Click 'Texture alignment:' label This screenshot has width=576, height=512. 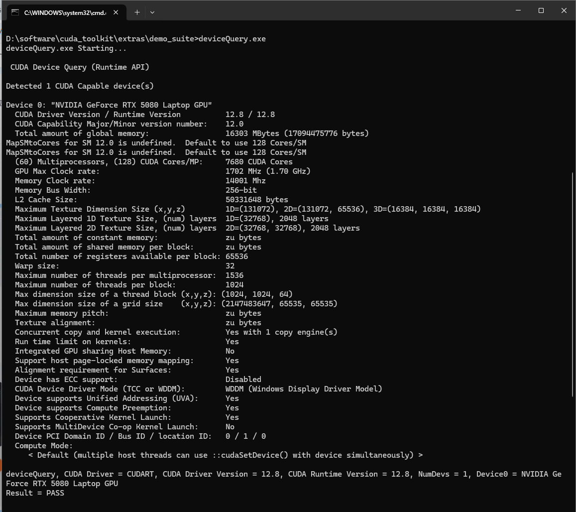pyautogui.click(x=55, y=323)
